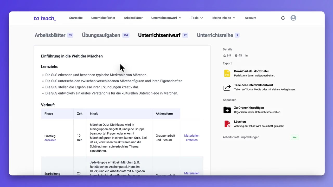Click the clock icon next to 45 min

click(236, 56)
